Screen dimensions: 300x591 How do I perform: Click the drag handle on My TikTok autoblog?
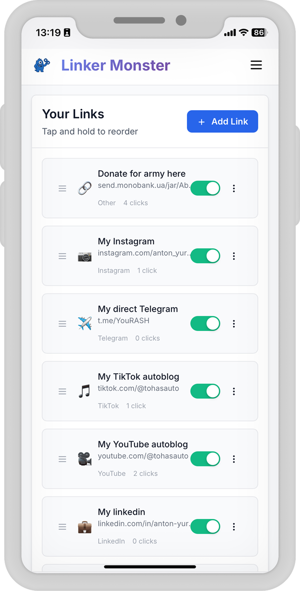62,391
